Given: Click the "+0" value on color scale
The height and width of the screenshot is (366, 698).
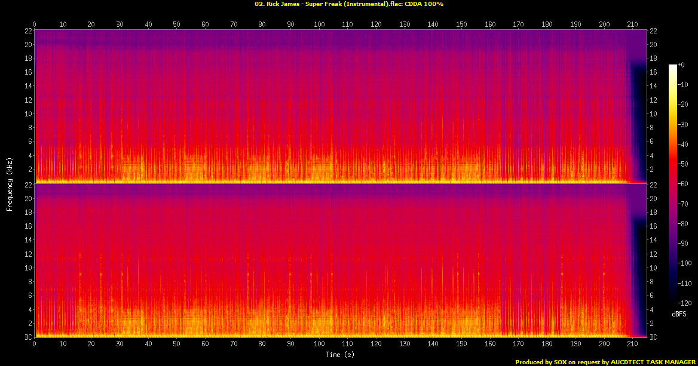Looking at the screenshot, I should click(681, 65).
